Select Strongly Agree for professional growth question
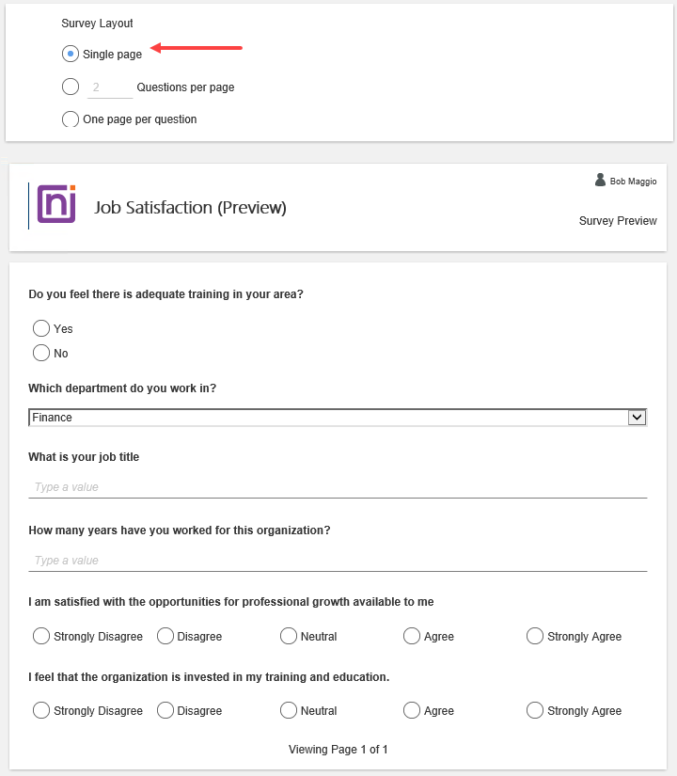This screenshot has width=677, height=776. pos(534,636)
